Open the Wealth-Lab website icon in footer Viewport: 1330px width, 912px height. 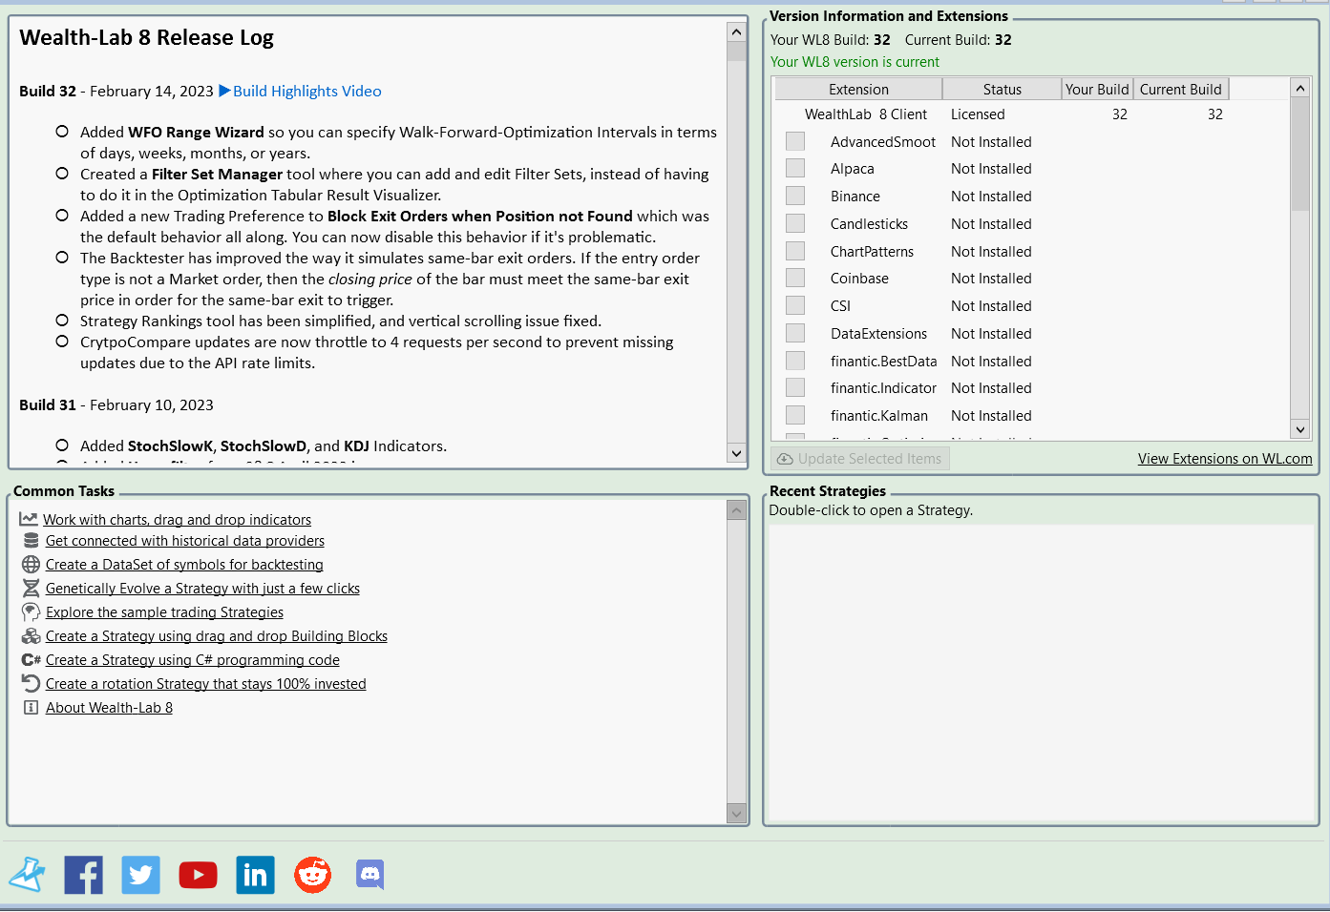pos(27,875)
